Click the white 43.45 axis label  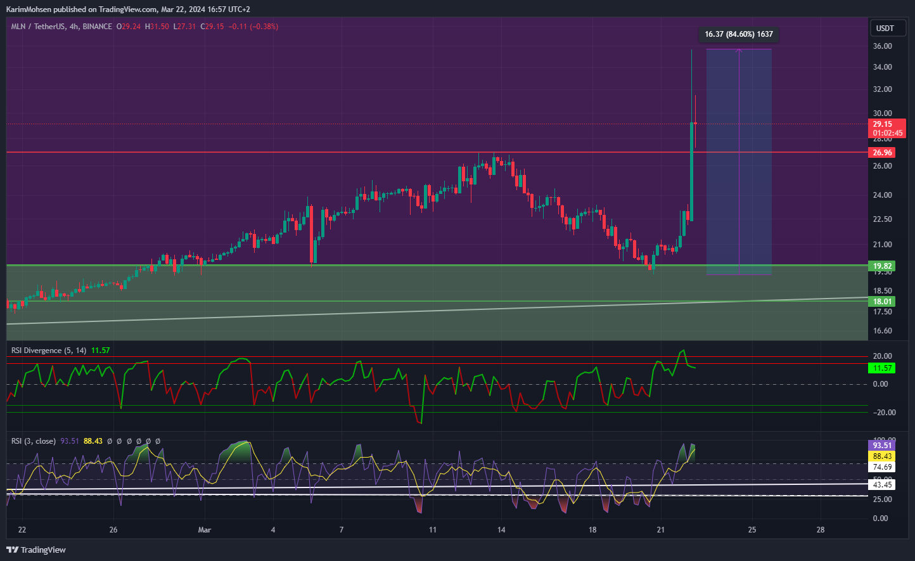coord(882,485)
